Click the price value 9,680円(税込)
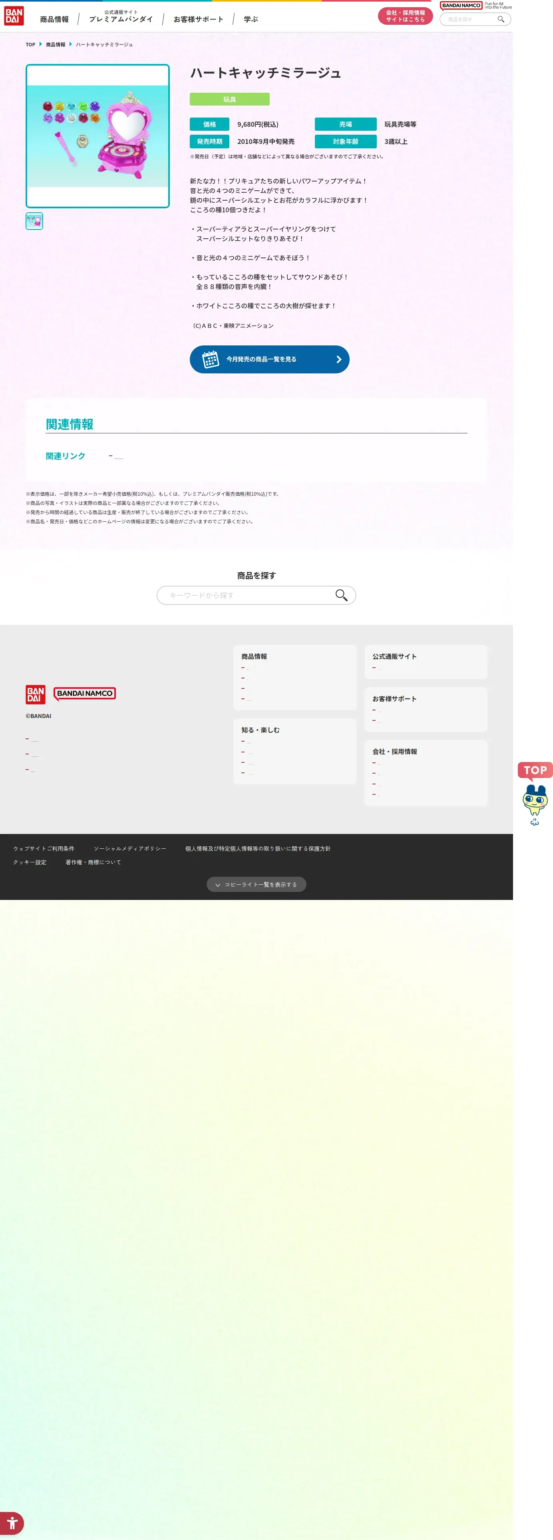 [x=257, y=124]
